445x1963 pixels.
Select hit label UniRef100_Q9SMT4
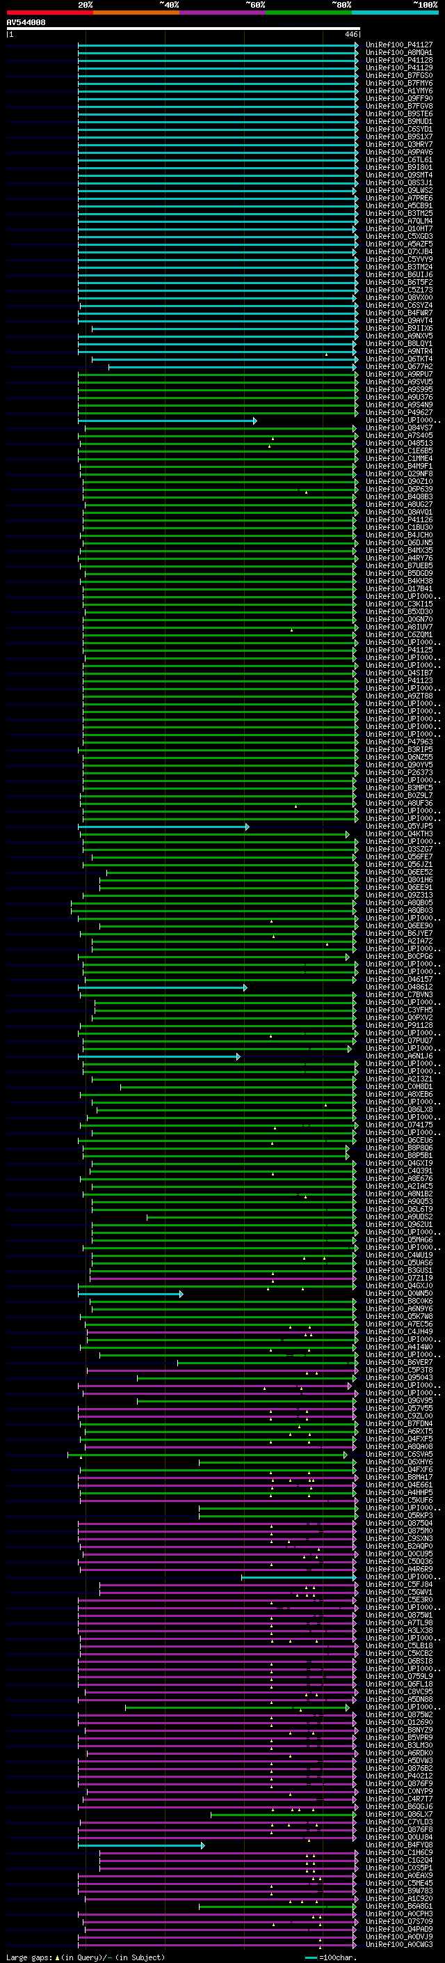(x=399, y=175)
